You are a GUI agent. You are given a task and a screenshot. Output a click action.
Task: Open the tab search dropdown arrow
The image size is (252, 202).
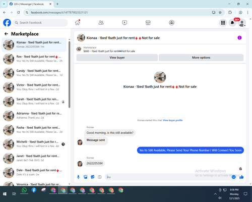[4, 4]
